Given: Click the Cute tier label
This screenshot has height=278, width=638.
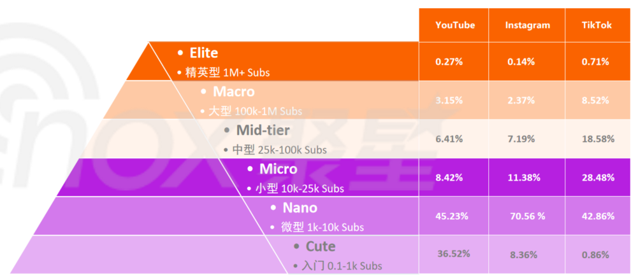Looking at the screenshot, I should coord(321,246).
